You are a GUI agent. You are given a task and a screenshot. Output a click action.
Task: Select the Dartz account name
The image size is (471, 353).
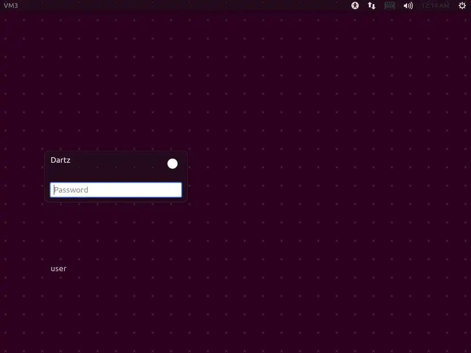click(60, 160)
